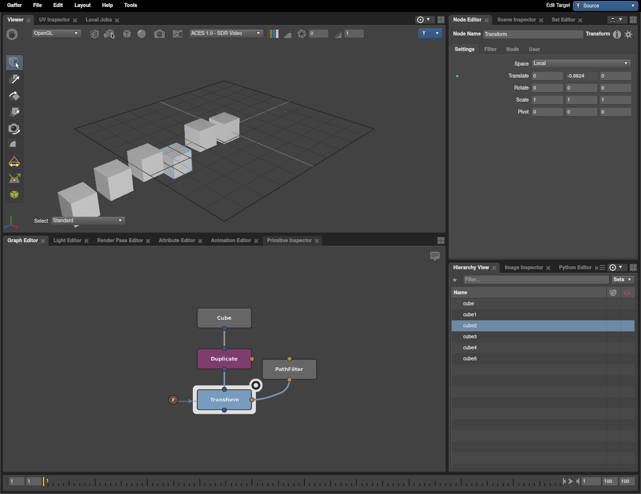Switch to the Scene Inspector tab

click(516, 20)
